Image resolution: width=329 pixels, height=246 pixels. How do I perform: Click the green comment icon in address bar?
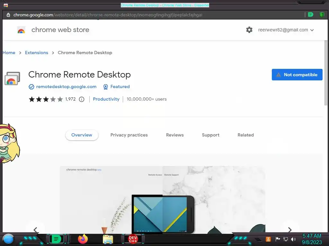(x=311, y=14)
